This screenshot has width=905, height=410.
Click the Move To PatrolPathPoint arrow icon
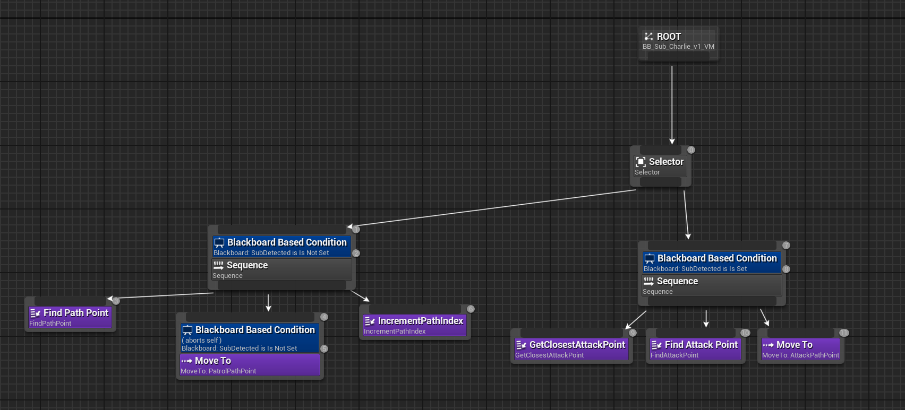click(x=186, y=361)
